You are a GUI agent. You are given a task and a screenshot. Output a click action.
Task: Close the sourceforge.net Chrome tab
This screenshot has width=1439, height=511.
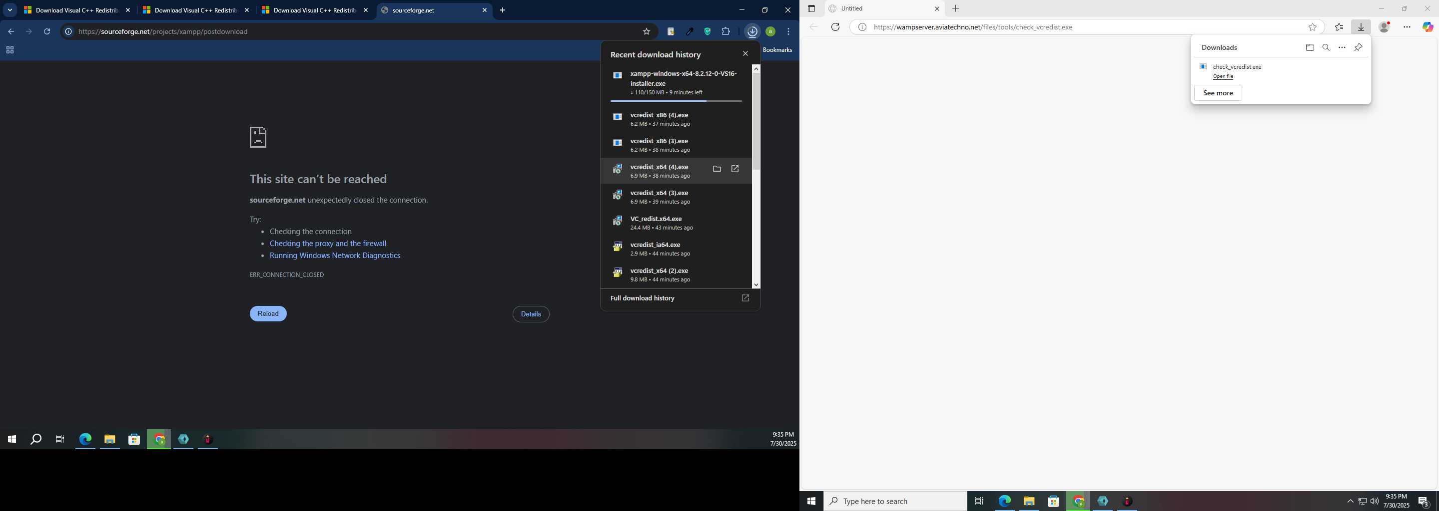tap(484, 10)
